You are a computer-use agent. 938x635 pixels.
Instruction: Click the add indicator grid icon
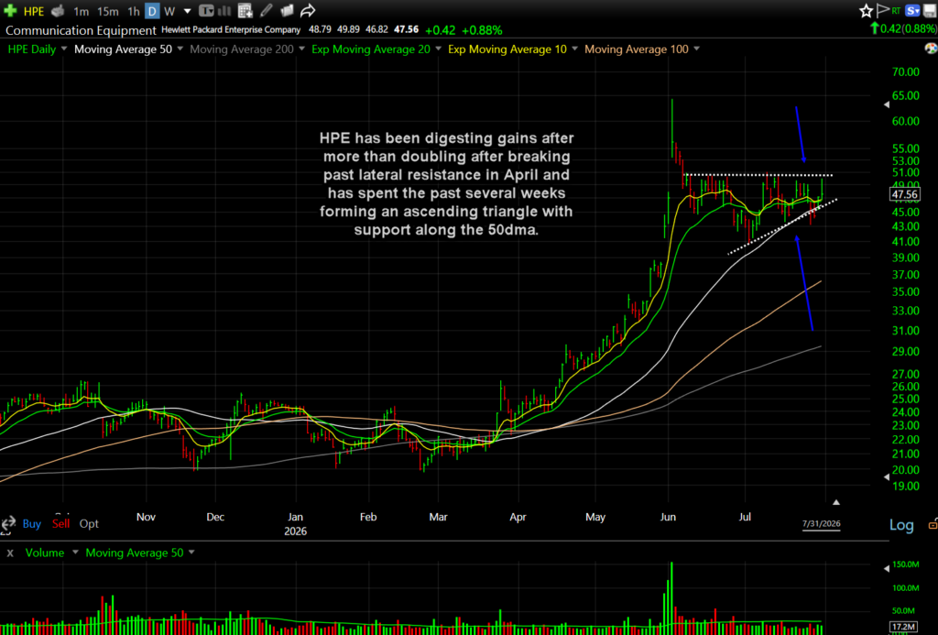tap(245, 11)
